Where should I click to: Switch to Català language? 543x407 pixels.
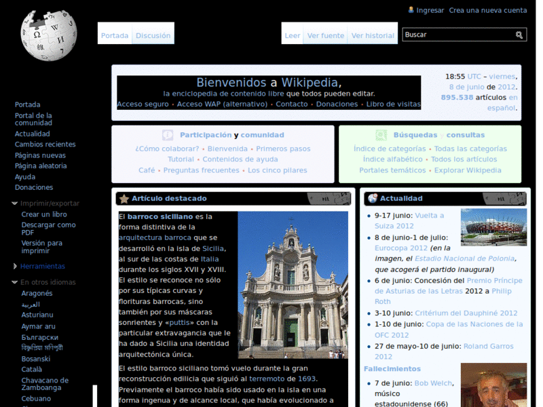click(x=31, y=369)
